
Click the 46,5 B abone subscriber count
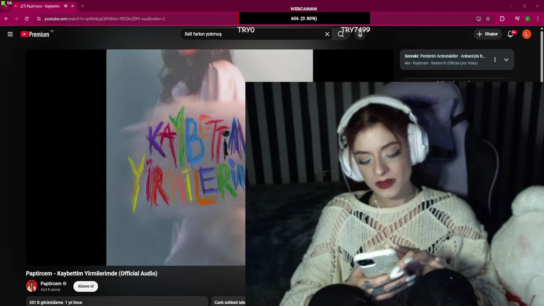pyautogui.click(x=51, y=290)
